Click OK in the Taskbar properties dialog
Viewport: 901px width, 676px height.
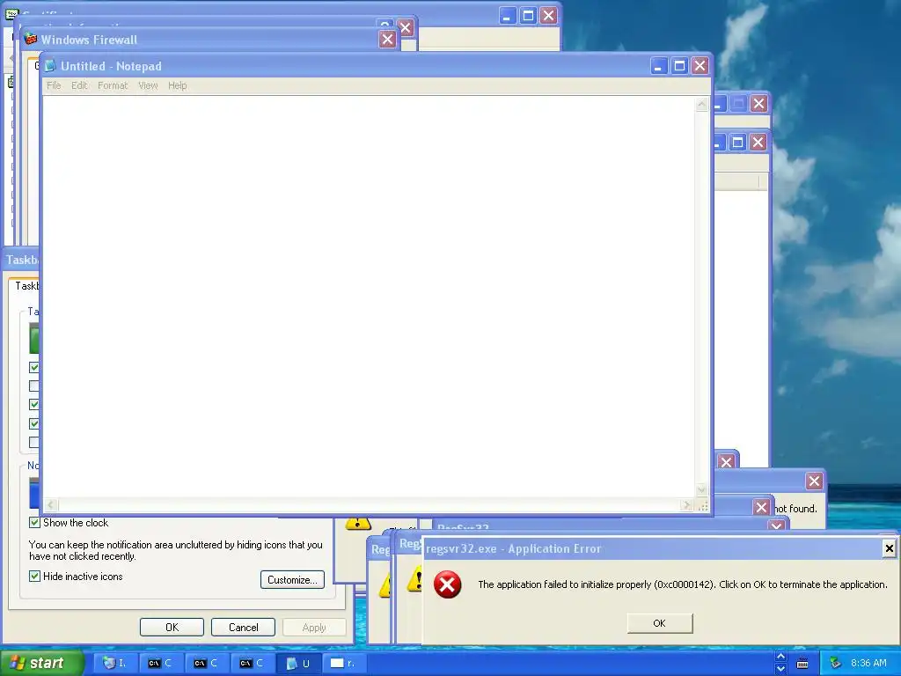pyautogui.click(x=172, y=627)
